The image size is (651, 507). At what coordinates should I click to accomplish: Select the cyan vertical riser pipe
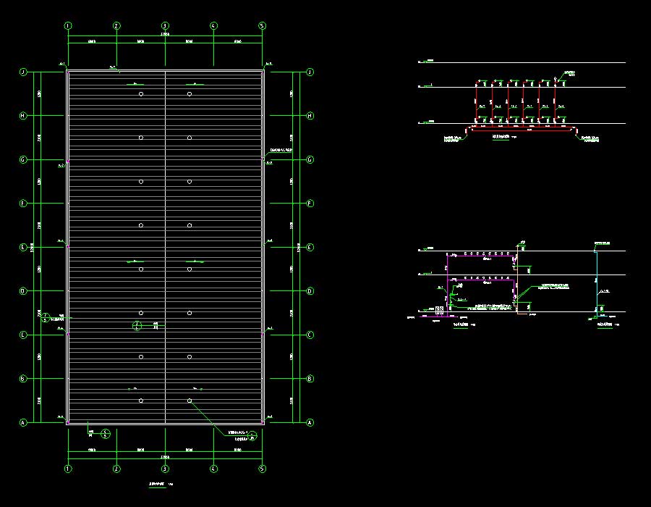(597, 285)
